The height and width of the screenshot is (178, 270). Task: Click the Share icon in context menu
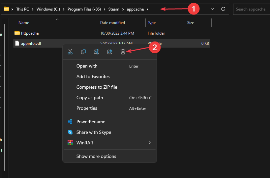coord(110,52)
